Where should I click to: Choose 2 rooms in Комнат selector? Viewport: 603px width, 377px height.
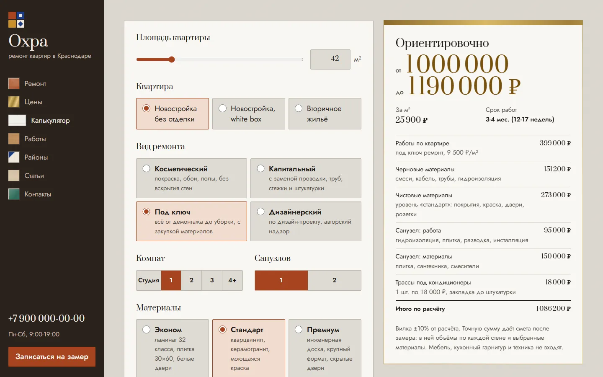(191, 280)
